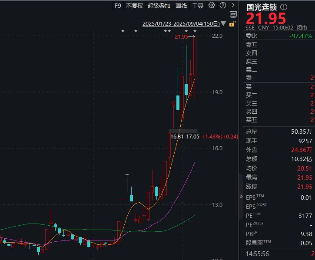Open the 工具 tools menu

coord(198,6)
